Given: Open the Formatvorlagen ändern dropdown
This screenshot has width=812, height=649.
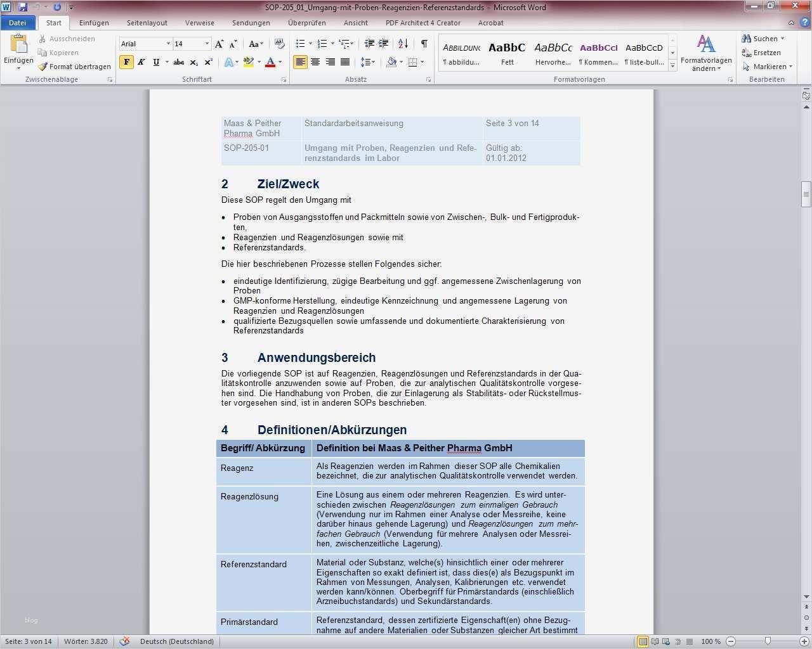Looking at the screenshot, I should coord(706,53).
